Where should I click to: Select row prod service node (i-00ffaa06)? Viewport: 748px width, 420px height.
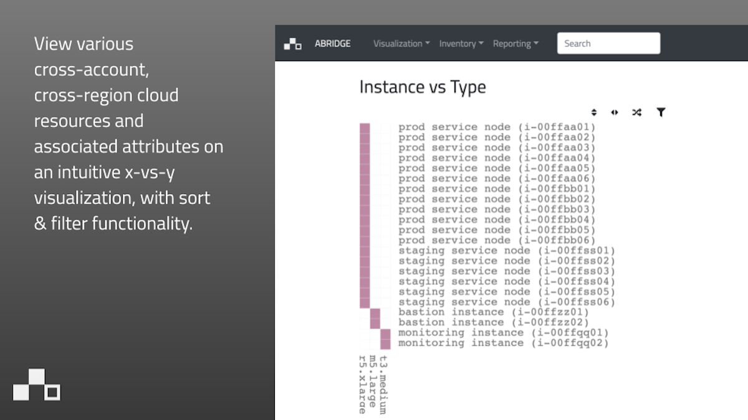tap(497, 179)
